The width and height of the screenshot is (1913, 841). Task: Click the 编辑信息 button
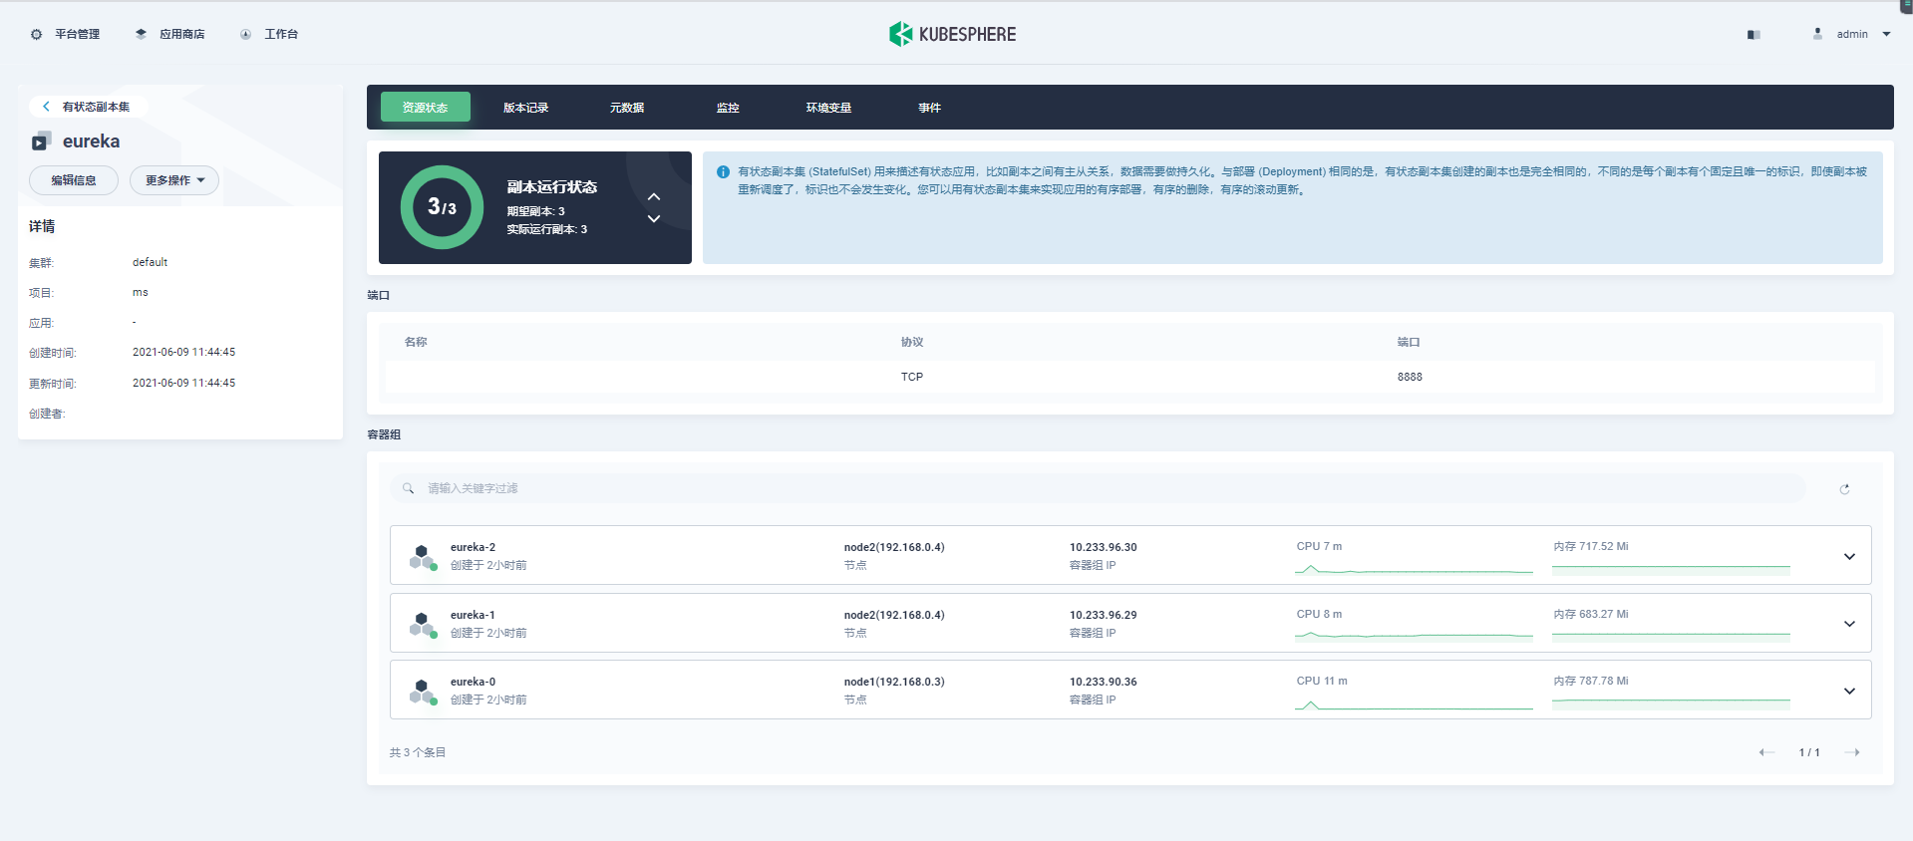coord(74,180)
